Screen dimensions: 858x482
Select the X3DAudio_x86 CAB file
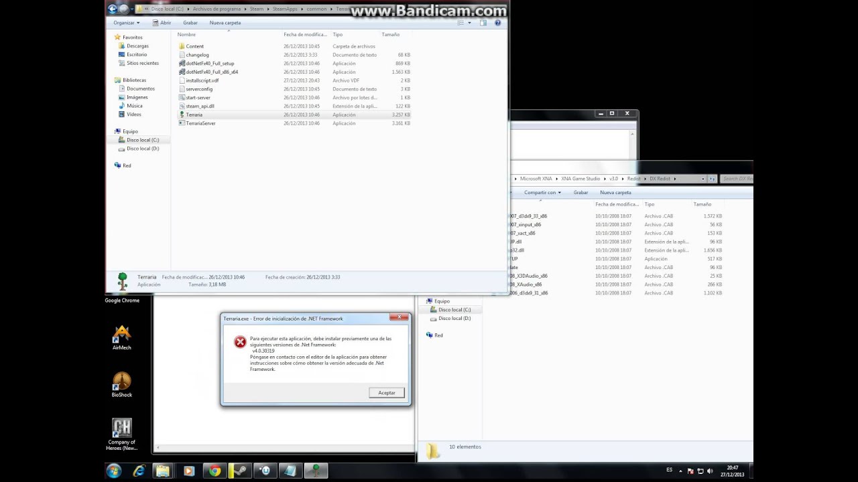529,276
